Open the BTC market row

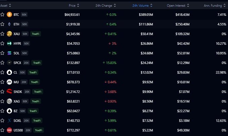(x=114, y=14)
